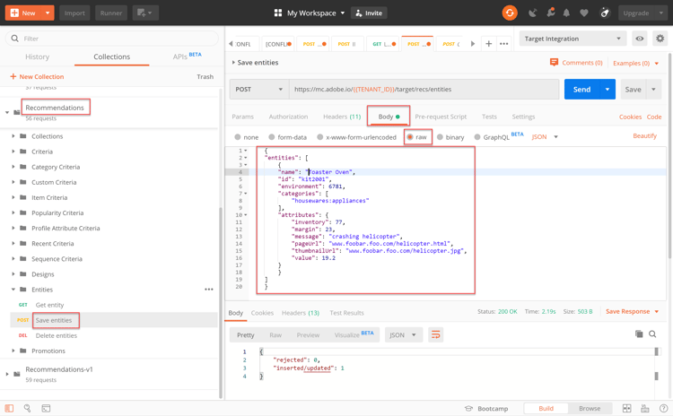Select x-www-form-urlencoded radio button
Screen dimensions: 673x416
click(x=319, y=137)
